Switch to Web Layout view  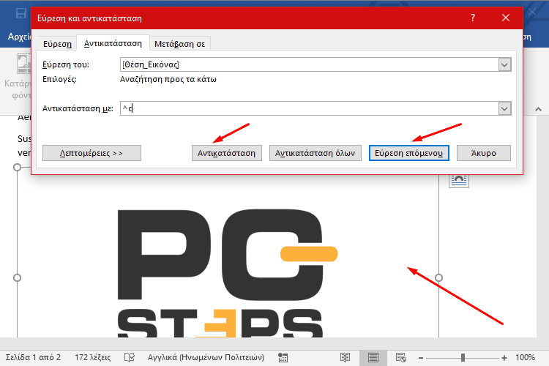401,358
